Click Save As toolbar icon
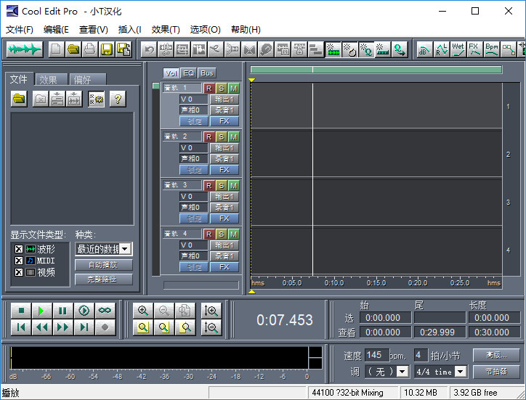Viewport: 526px width, 400px height. (124, 49)
